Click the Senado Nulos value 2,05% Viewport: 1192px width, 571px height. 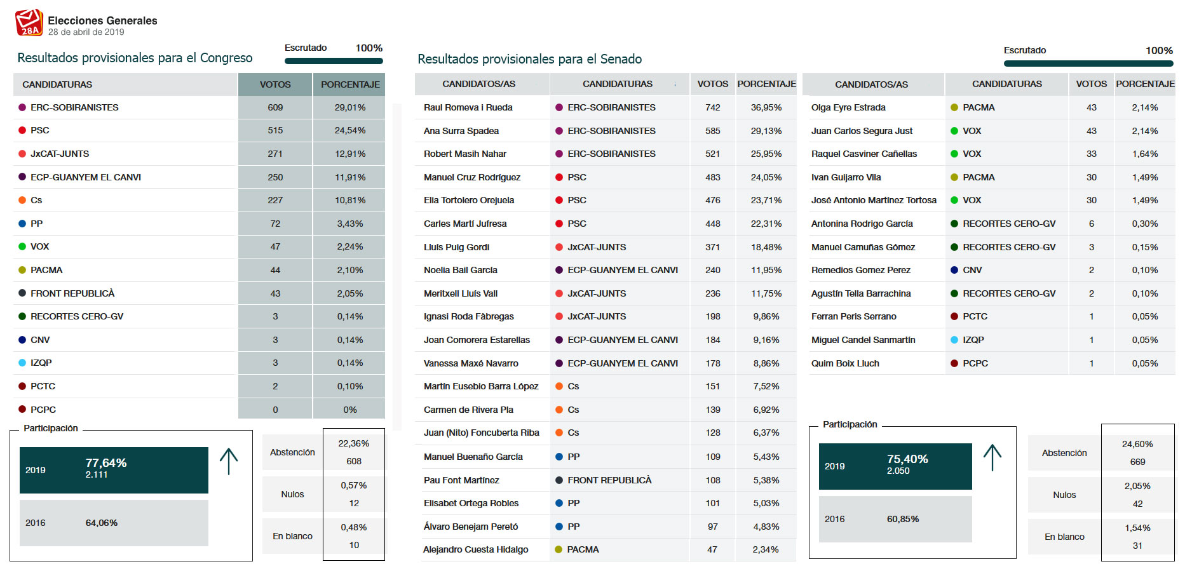coord(1137,486)
